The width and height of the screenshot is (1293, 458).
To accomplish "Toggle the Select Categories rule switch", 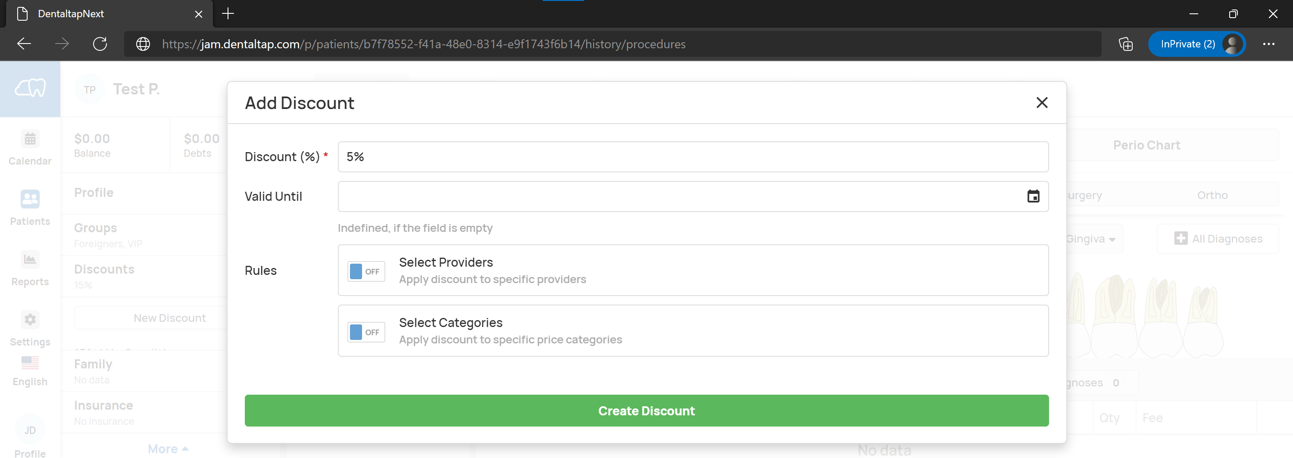I will (366, 332).
